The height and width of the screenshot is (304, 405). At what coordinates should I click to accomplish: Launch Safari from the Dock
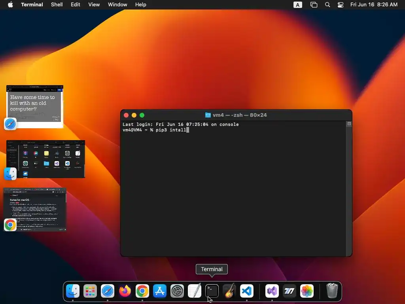click(108, 291)
